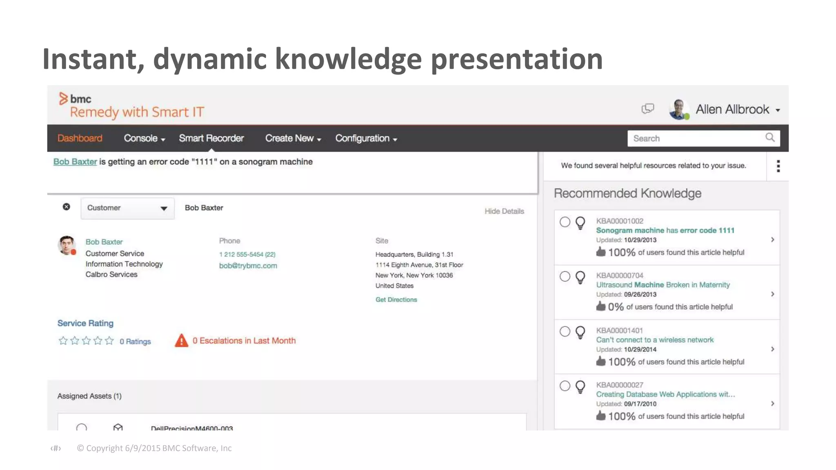Open the Customer type dropdown
The height and width of the screenshot is (470, 836).
127,208
